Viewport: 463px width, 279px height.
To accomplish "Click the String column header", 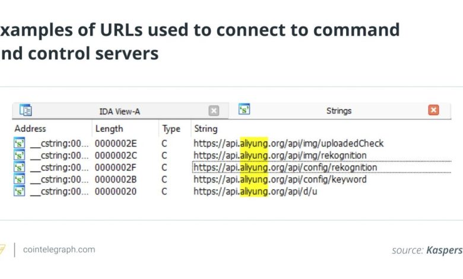I will click(205, 128).
